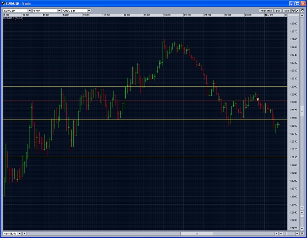Click the 19:00 time axis label

[x=167, y=15]
